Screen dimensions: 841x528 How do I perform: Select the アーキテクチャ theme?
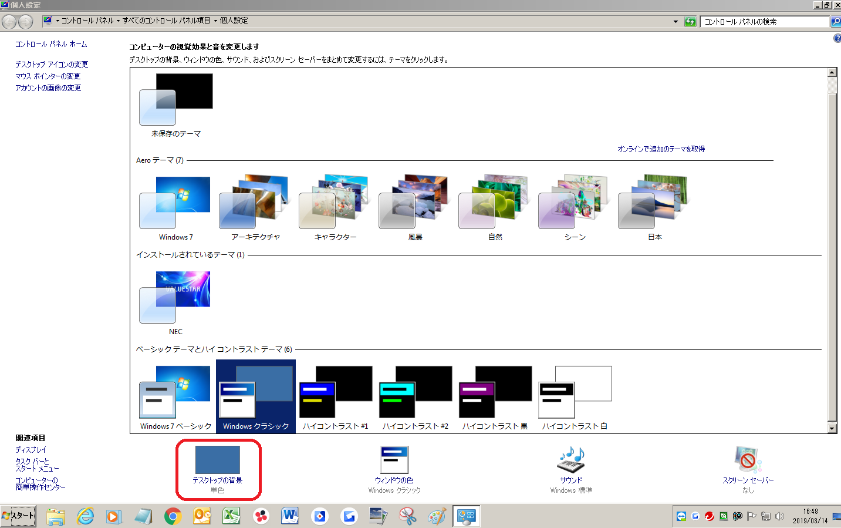pyautogui.click(x=255, y=208)
